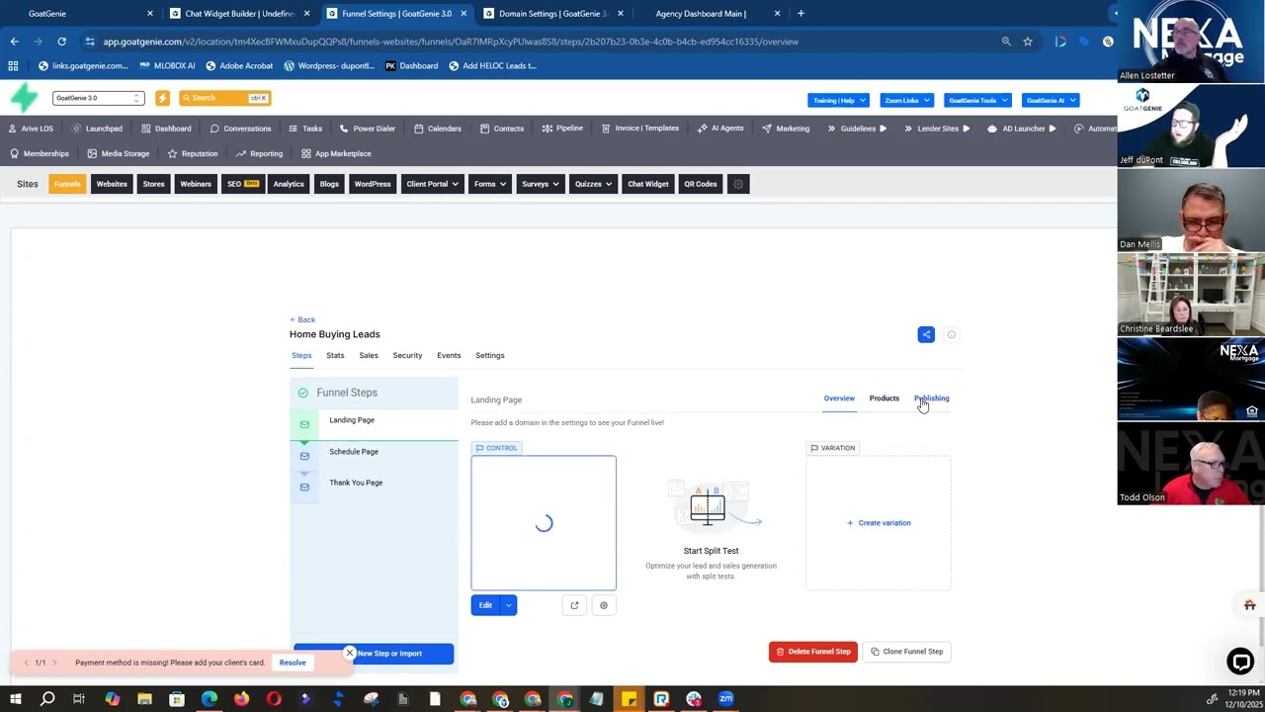Add New Step or Import button
1265x712 pixels.
pyautogui.click(x=374, y=654)
